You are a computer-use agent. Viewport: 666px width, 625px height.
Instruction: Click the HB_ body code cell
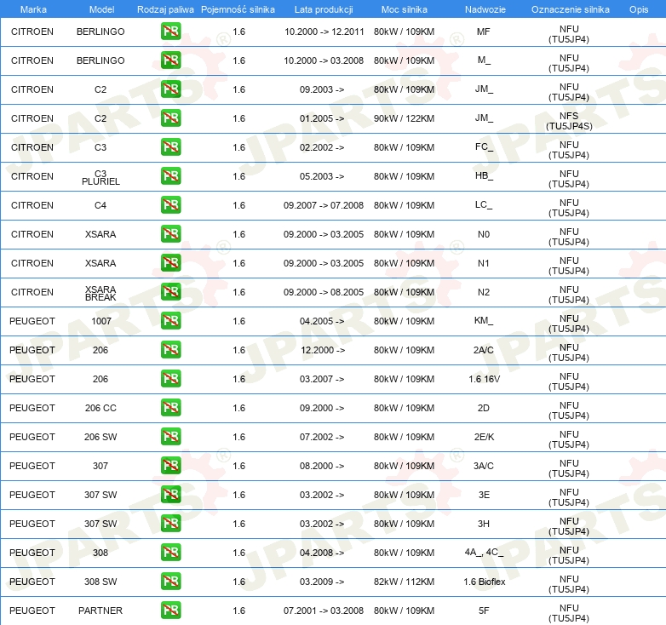click(485, 175)
